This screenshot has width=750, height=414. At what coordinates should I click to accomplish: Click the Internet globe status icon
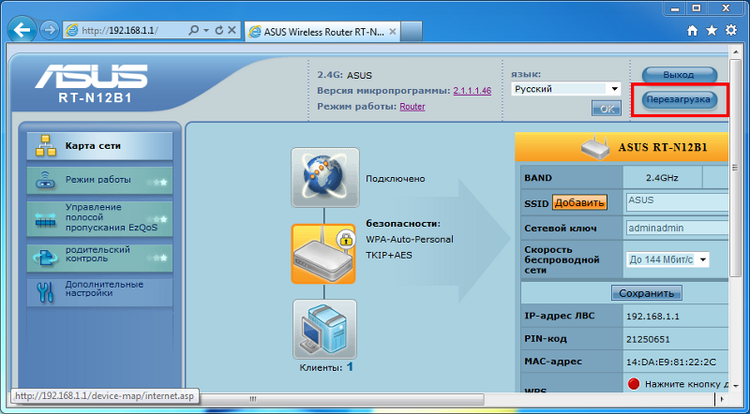324,177
